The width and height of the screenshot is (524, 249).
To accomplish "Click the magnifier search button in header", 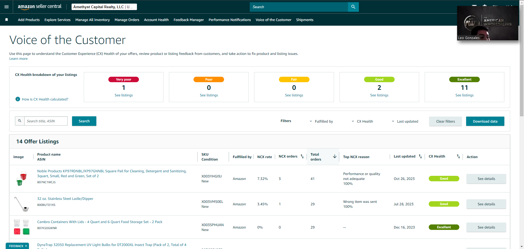I will 353,7.
